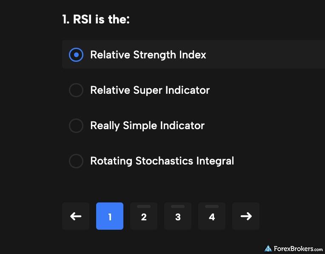325x254 pixels.
Task: Click the "1. RSI is the:" question heading
Action: pos(96,19)
